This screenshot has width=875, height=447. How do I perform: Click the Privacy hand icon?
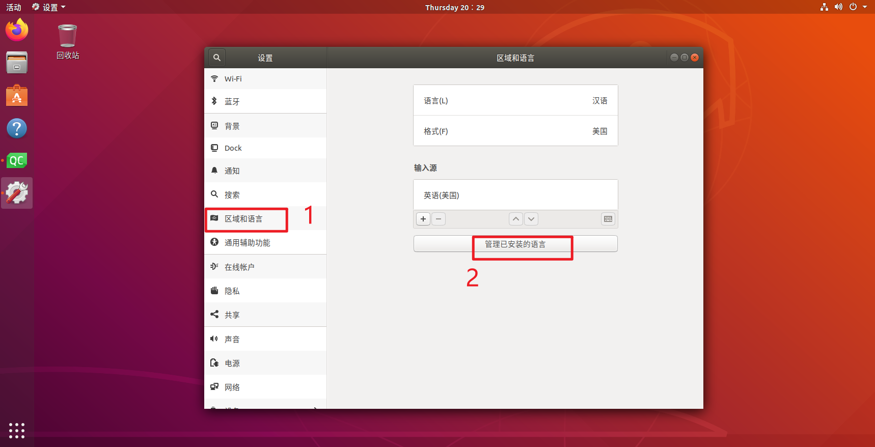pyautogui.click(x=214, y=290)
